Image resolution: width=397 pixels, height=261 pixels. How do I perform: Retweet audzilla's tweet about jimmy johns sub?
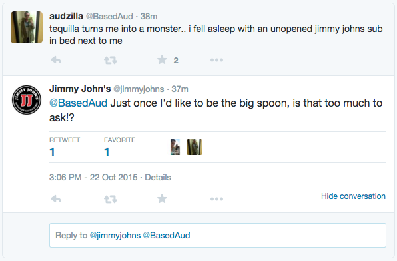click(111, 60)
